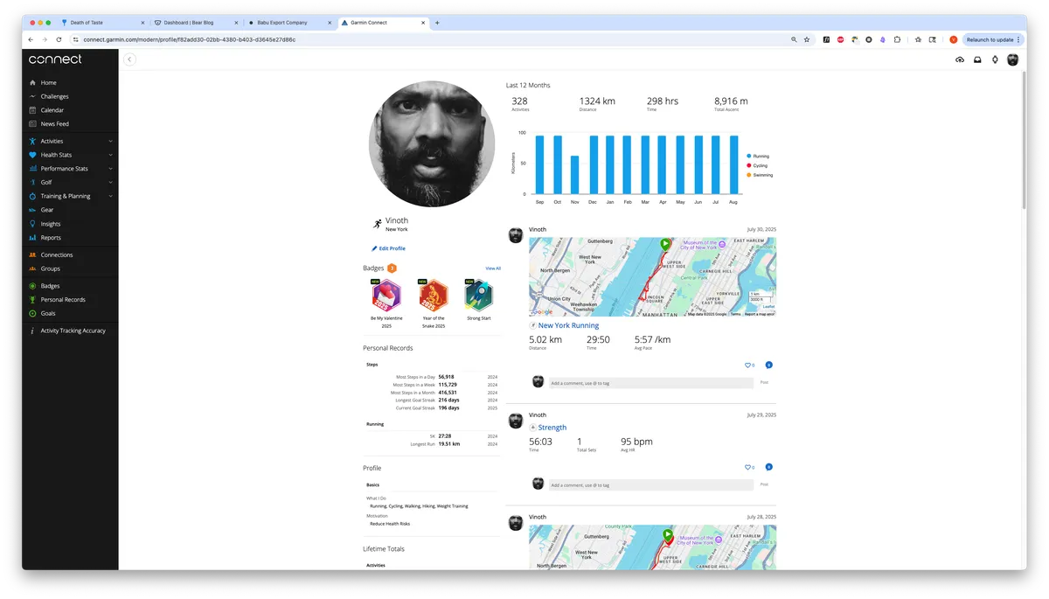Open the notifications inbox icon
This screenshot has width=1049, height=599.
point(977,59)
